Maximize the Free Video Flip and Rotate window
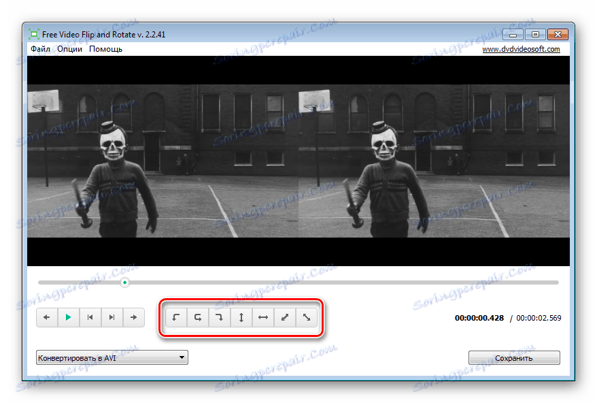 [535, 34]
